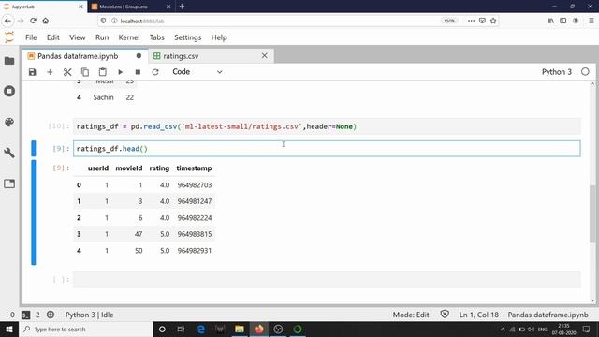Click the notebook vertical scrollbar thumb
The width and height of the screenshot is (599, 337).
coord(592,213)
